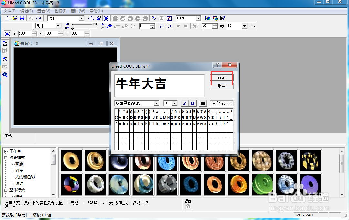Increase the frame count stepper showing 10

click(215, 25)
